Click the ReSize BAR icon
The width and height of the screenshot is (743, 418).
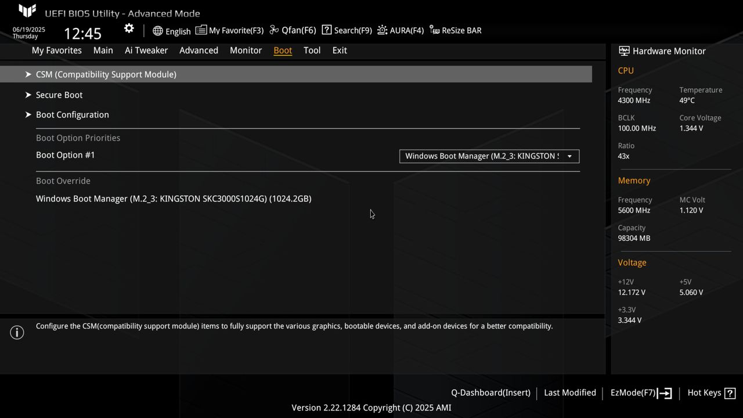456,30
